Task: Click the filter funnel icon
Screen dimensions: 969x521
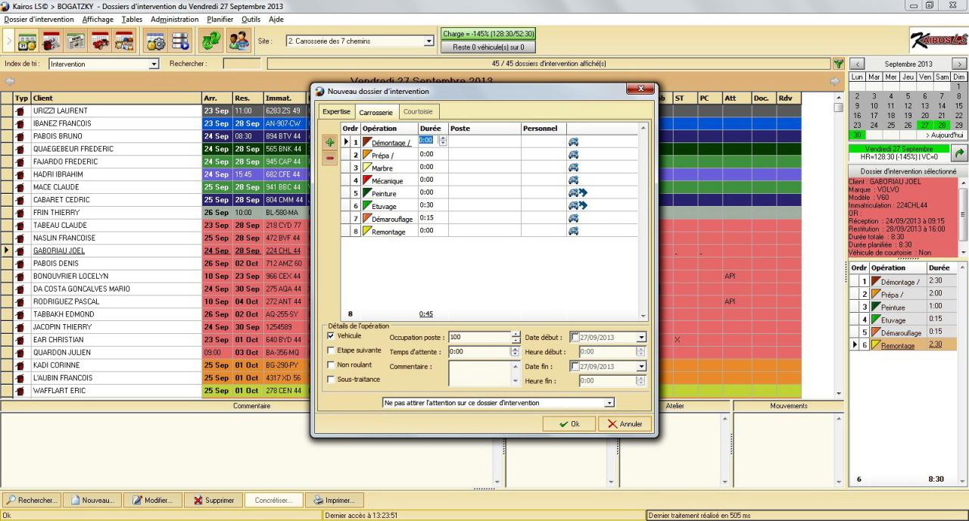Action: (838, 64)
